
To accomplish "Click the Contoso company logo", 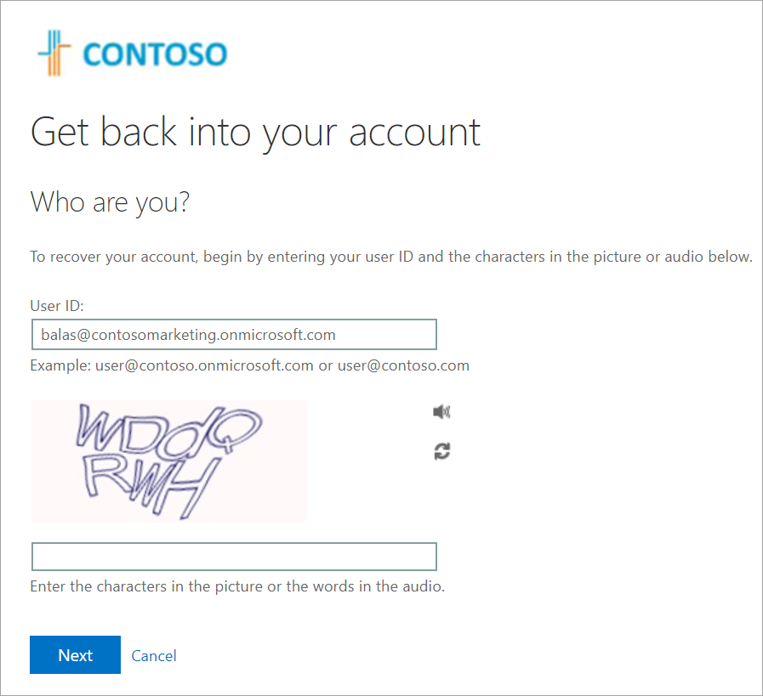I will click(x=132, y=52).
